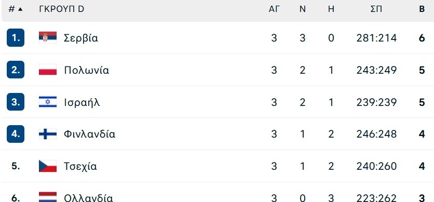The width and height of the screenshot is (434, 202).
Task: Click the Η losses column header
Action: [x=331, y=9]
